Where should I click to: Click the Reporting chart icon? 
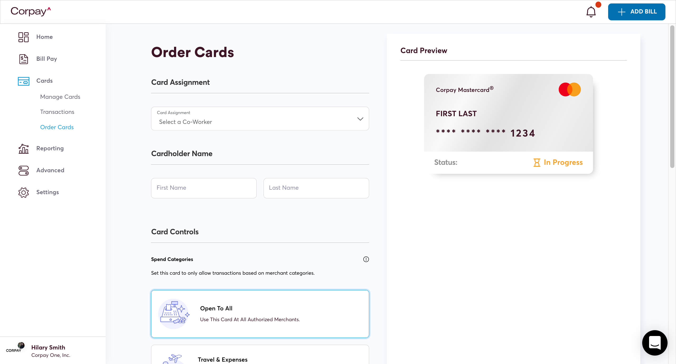(x=23, y=149)
